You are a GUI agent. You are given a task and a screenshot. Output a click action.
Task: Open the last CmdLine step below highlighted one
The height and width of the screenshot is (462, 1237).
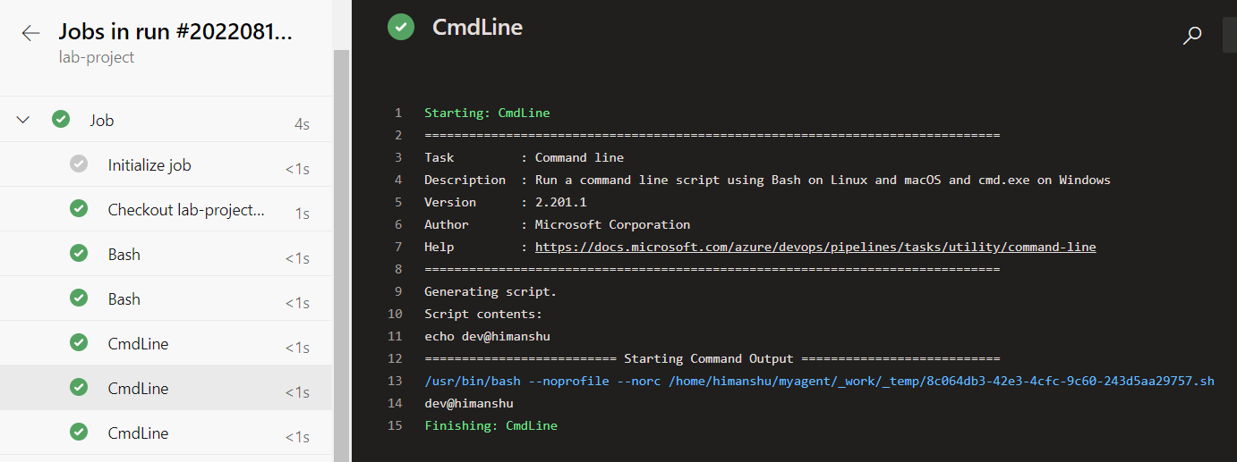click(166, 432)
